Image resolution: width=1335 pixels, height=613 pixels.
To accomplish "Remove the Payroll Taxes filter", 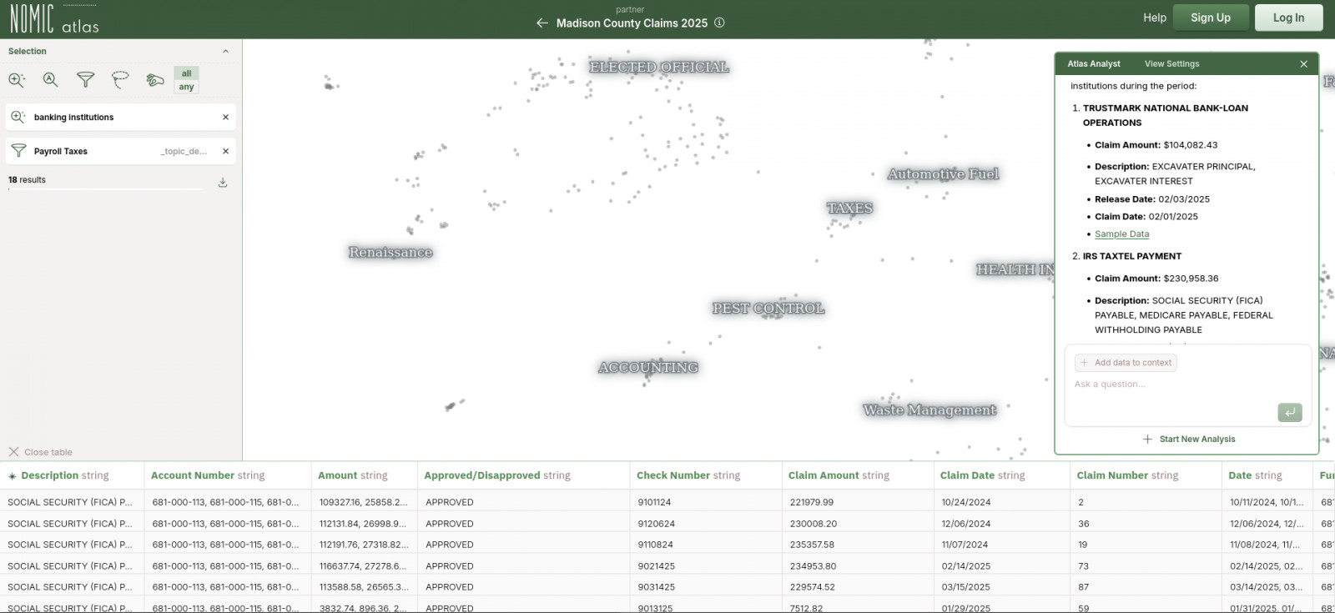I will point(225,152).
